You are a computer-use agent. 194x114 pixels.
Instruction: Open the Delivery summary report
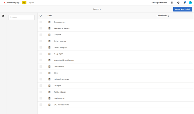[x=60, y=41]
